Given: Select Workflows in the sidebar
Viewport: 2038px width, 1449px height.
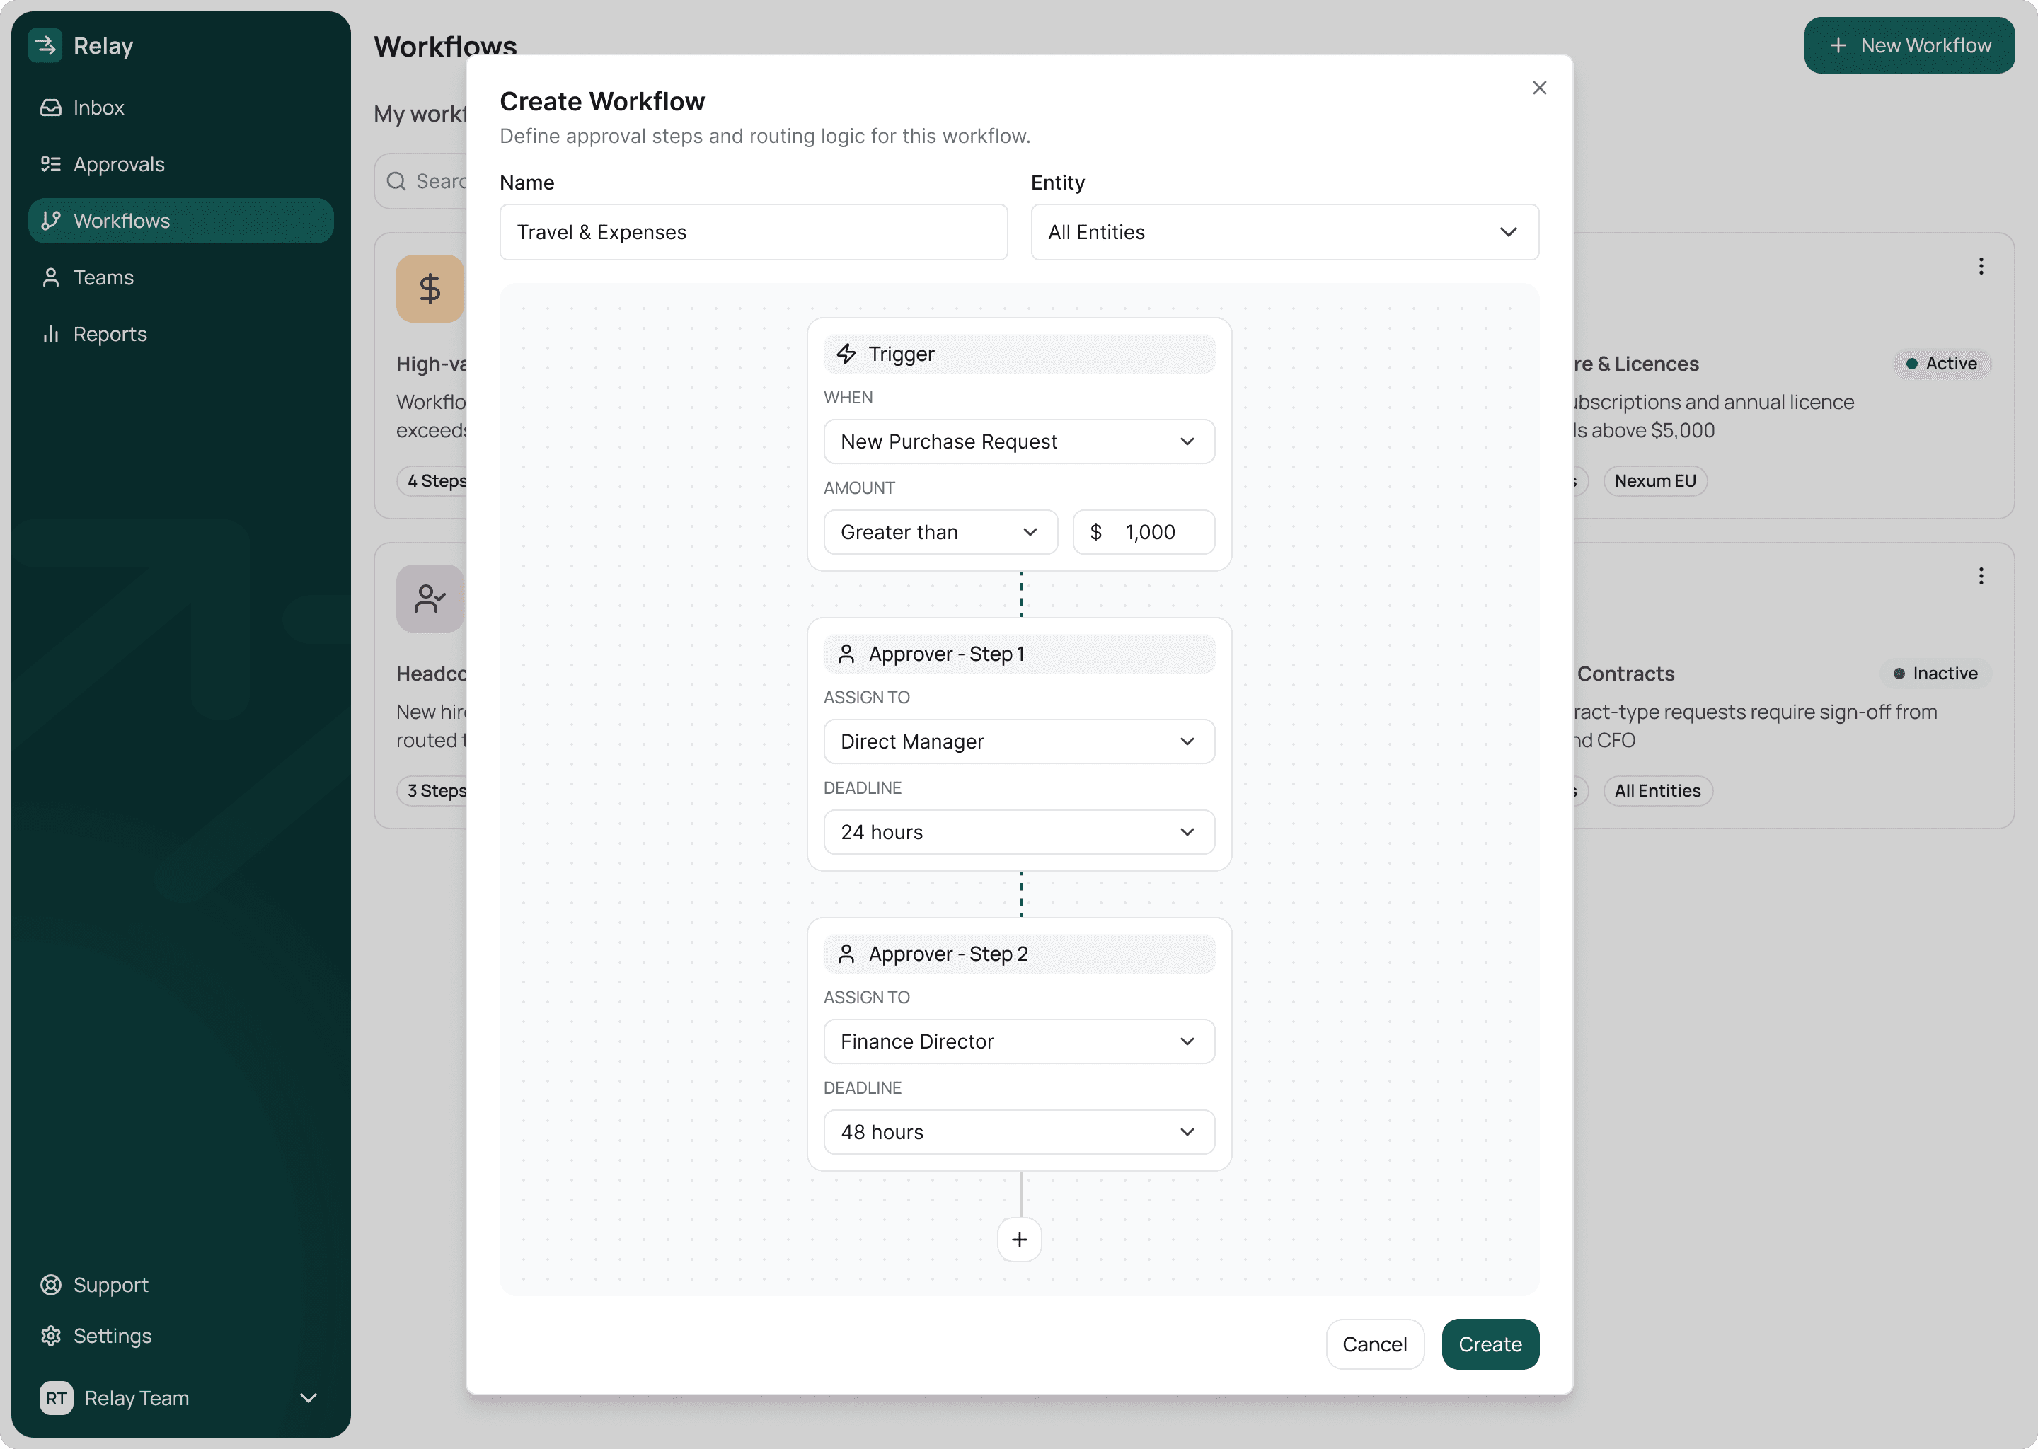Looking at the screenshot, I should 181,220.
